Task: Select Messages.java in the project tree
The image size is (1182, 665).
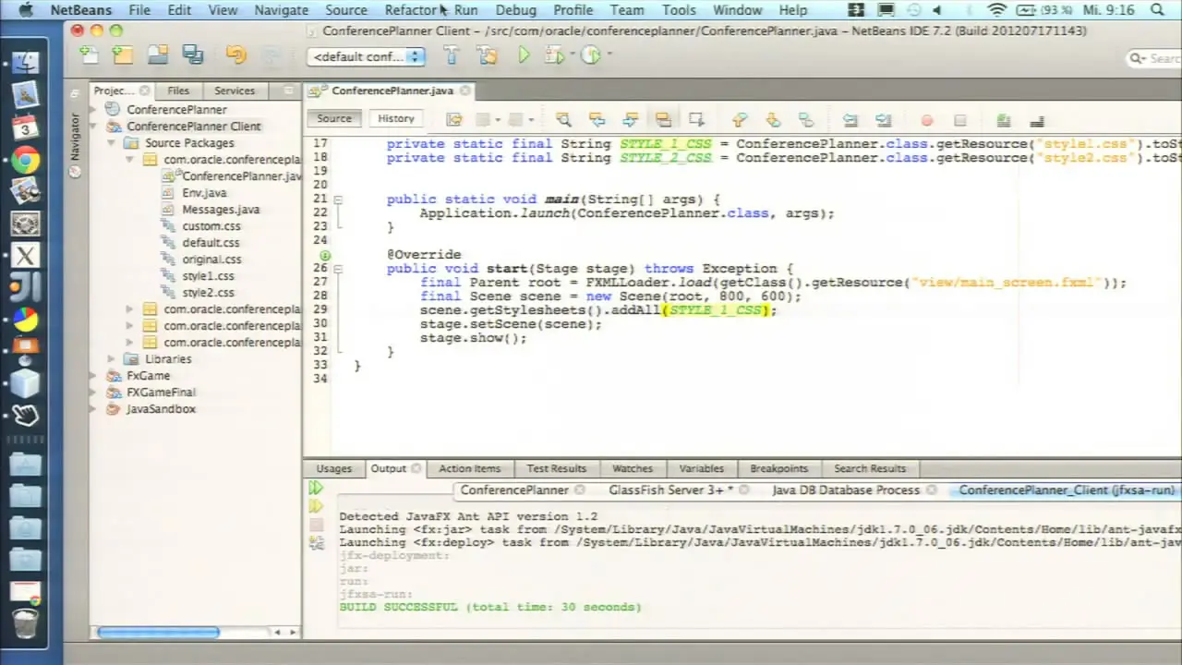Action: (221, 210)
